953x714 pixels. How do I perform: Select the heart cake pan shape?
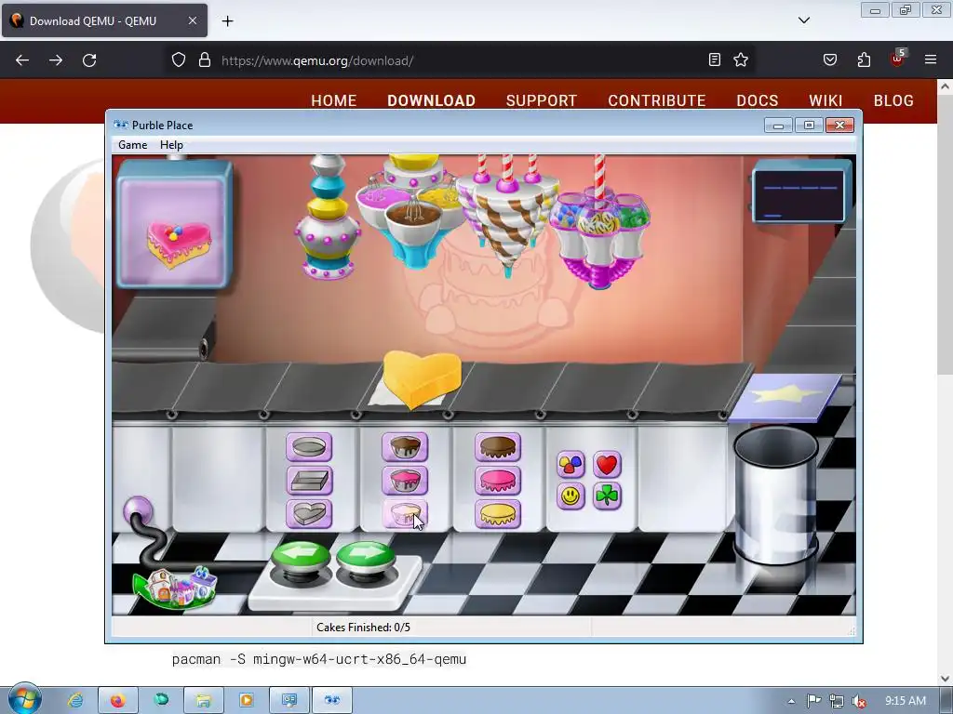click(309, 513)
